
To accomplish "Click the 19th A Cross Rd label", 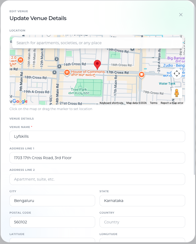I will point(36,92).
